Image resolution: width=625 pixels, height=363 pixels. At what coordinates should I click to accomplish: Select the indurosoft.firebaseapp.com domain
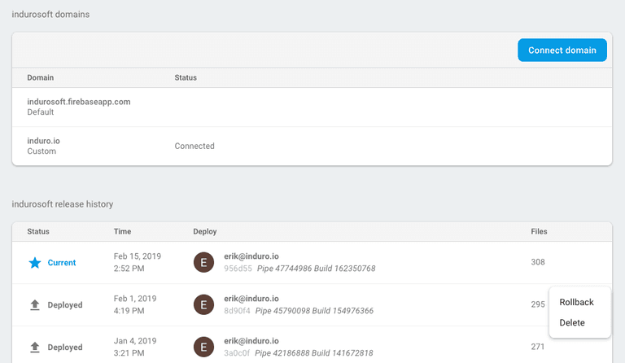click(79, 102)
